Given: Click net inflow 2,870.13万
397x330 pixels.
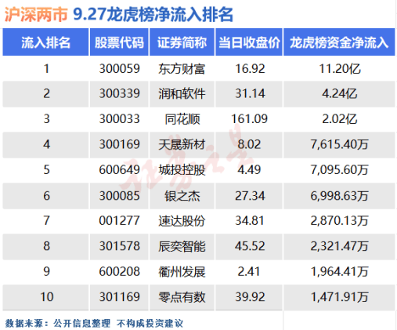Looking at the screenshot, I should click(340, 221).
